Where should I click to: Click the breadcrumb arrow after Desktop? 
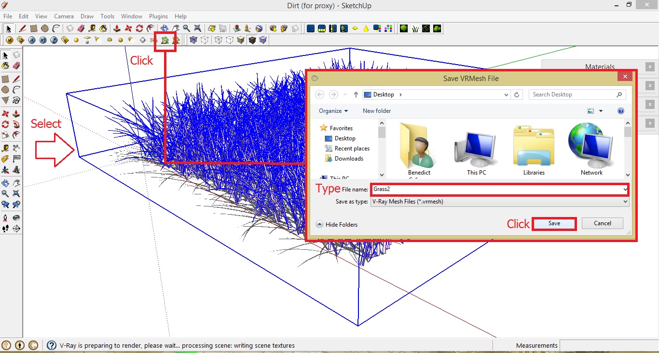(x=401, y=95)
